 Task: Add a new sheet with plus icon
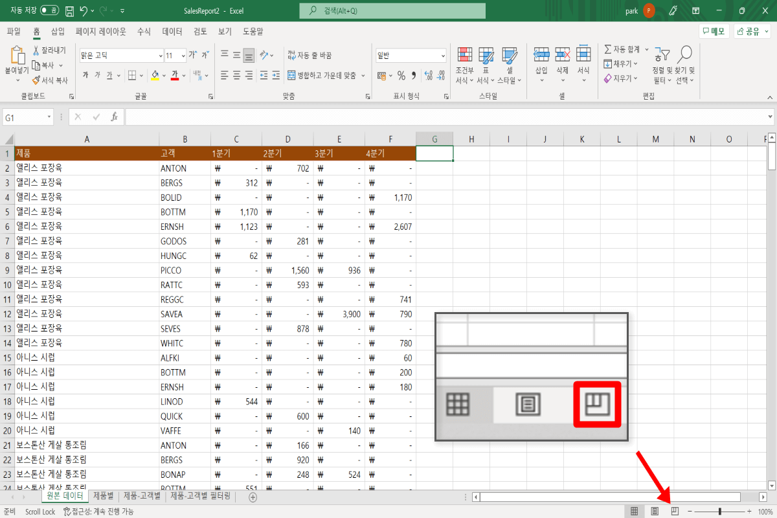pyautogui.click(x=253, y=497)
